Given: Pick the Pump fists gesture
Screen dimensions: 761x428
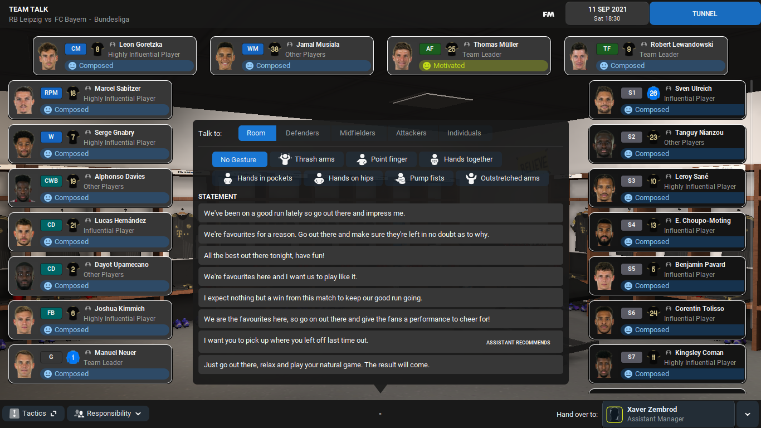Looking at the screenshot, I should tap(419, 178).
